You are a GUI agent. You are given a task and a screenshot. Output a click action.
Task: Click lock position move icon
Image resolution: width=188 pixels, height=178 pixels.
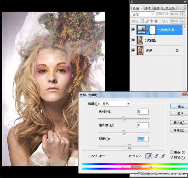click(151, 21)
